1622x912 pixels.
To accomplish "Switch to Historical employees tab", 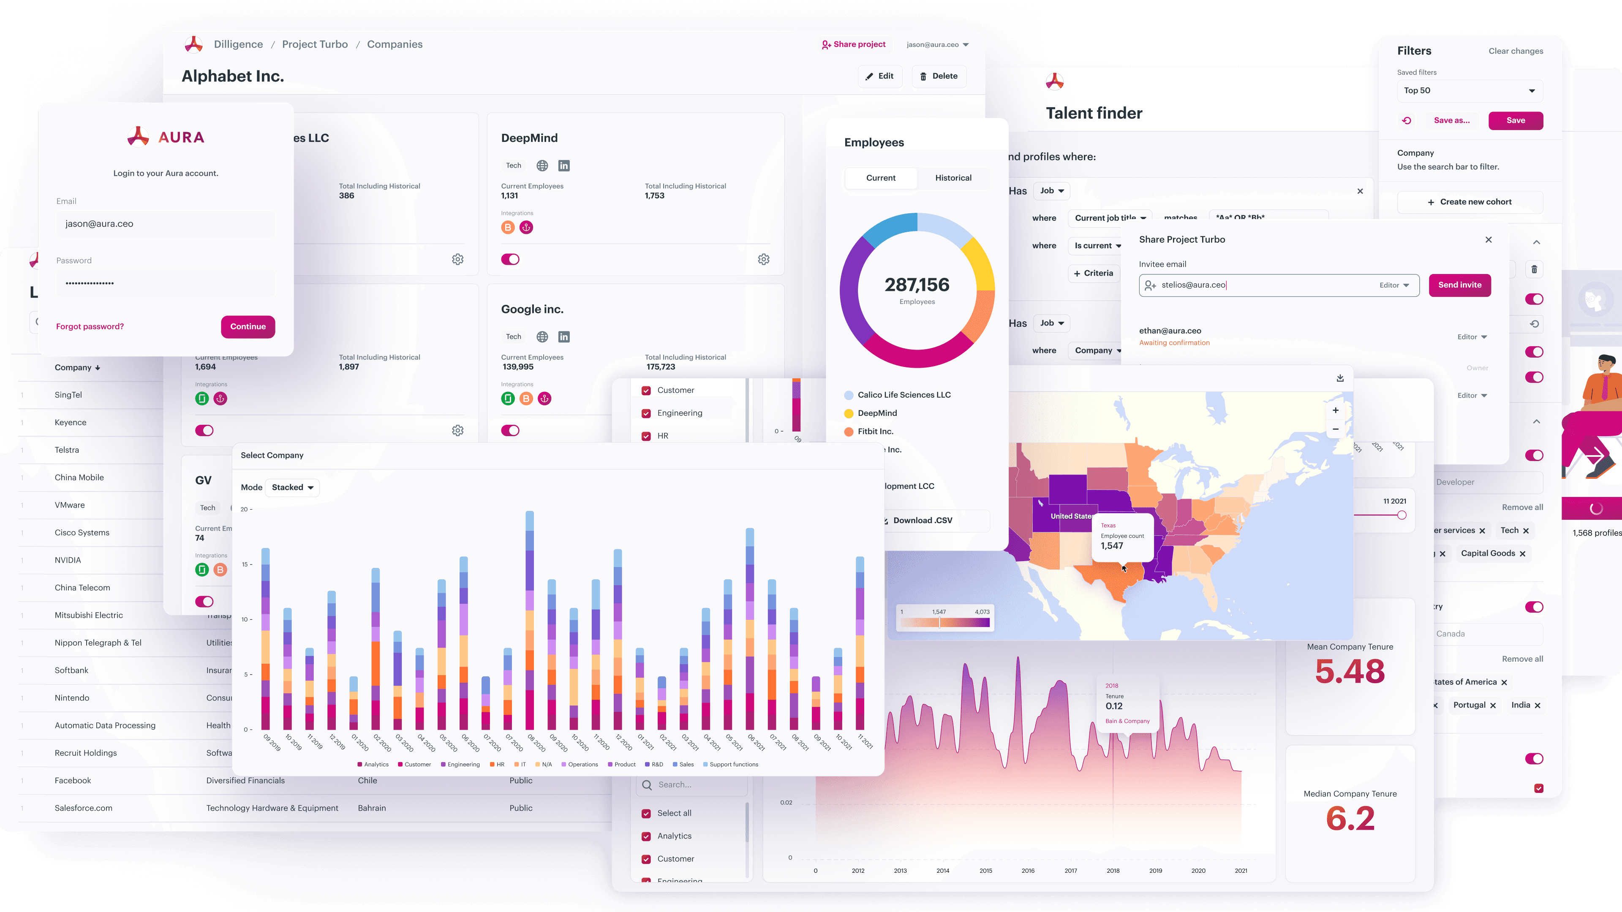I will point(953,178).
